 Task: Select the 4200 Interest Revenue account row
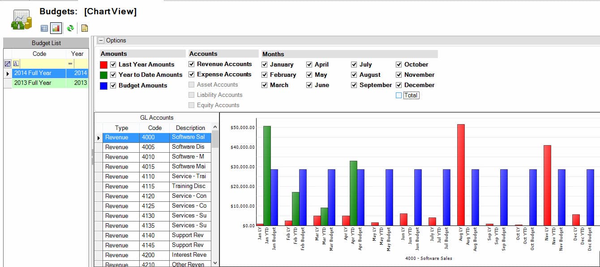tap(154, 255)
